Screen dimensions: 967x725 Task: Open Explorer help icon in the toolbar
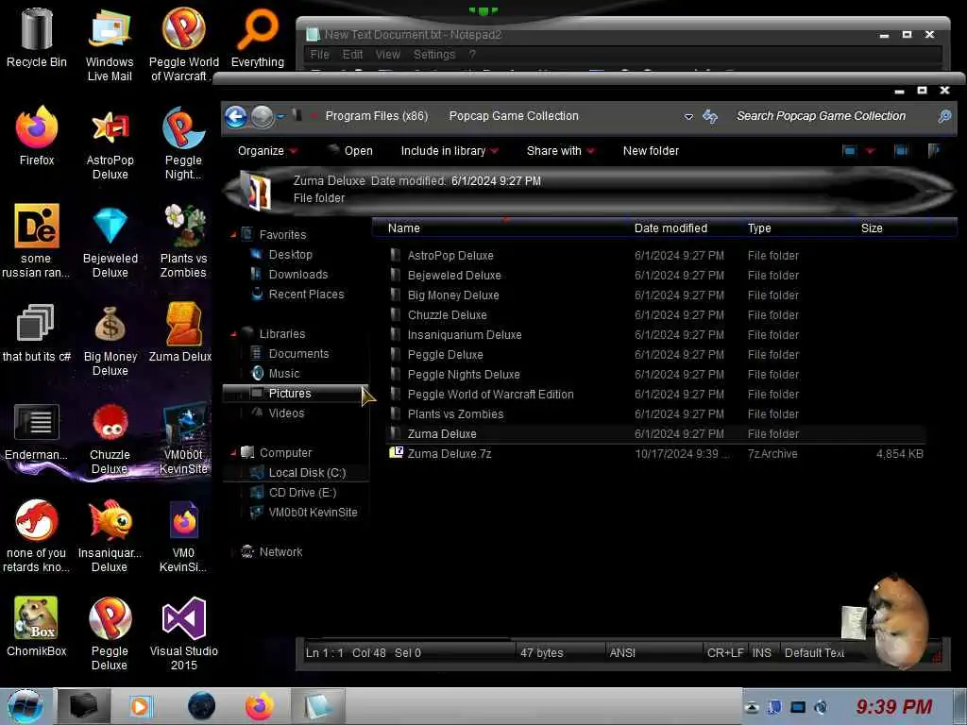pos(935,150)
